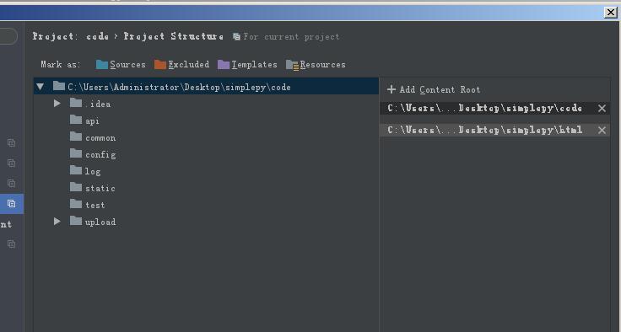Remove the simplepy\code content root
Screen dimensions: 621x332
point(602,109)
